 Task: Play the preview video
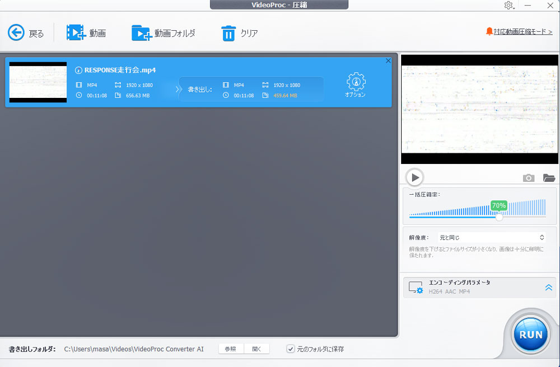tap(414, 177)
